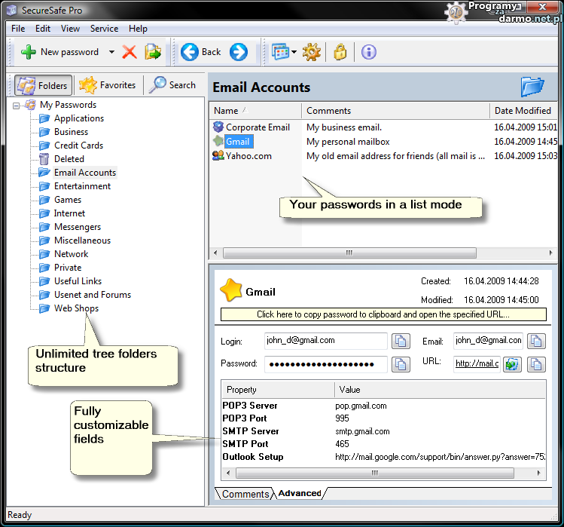This screenshot has height=527, width=564.
Task: Click the Forward arrow icon
Action: [238, 52]
